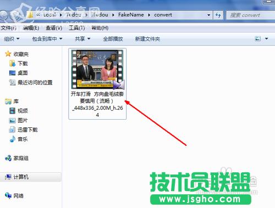The image size is (275, 208).
Task: Select the Homegroup icon
Action: [x=8, y=158]
